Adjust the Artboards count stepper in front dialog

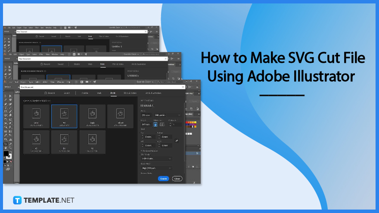point(171,124)
